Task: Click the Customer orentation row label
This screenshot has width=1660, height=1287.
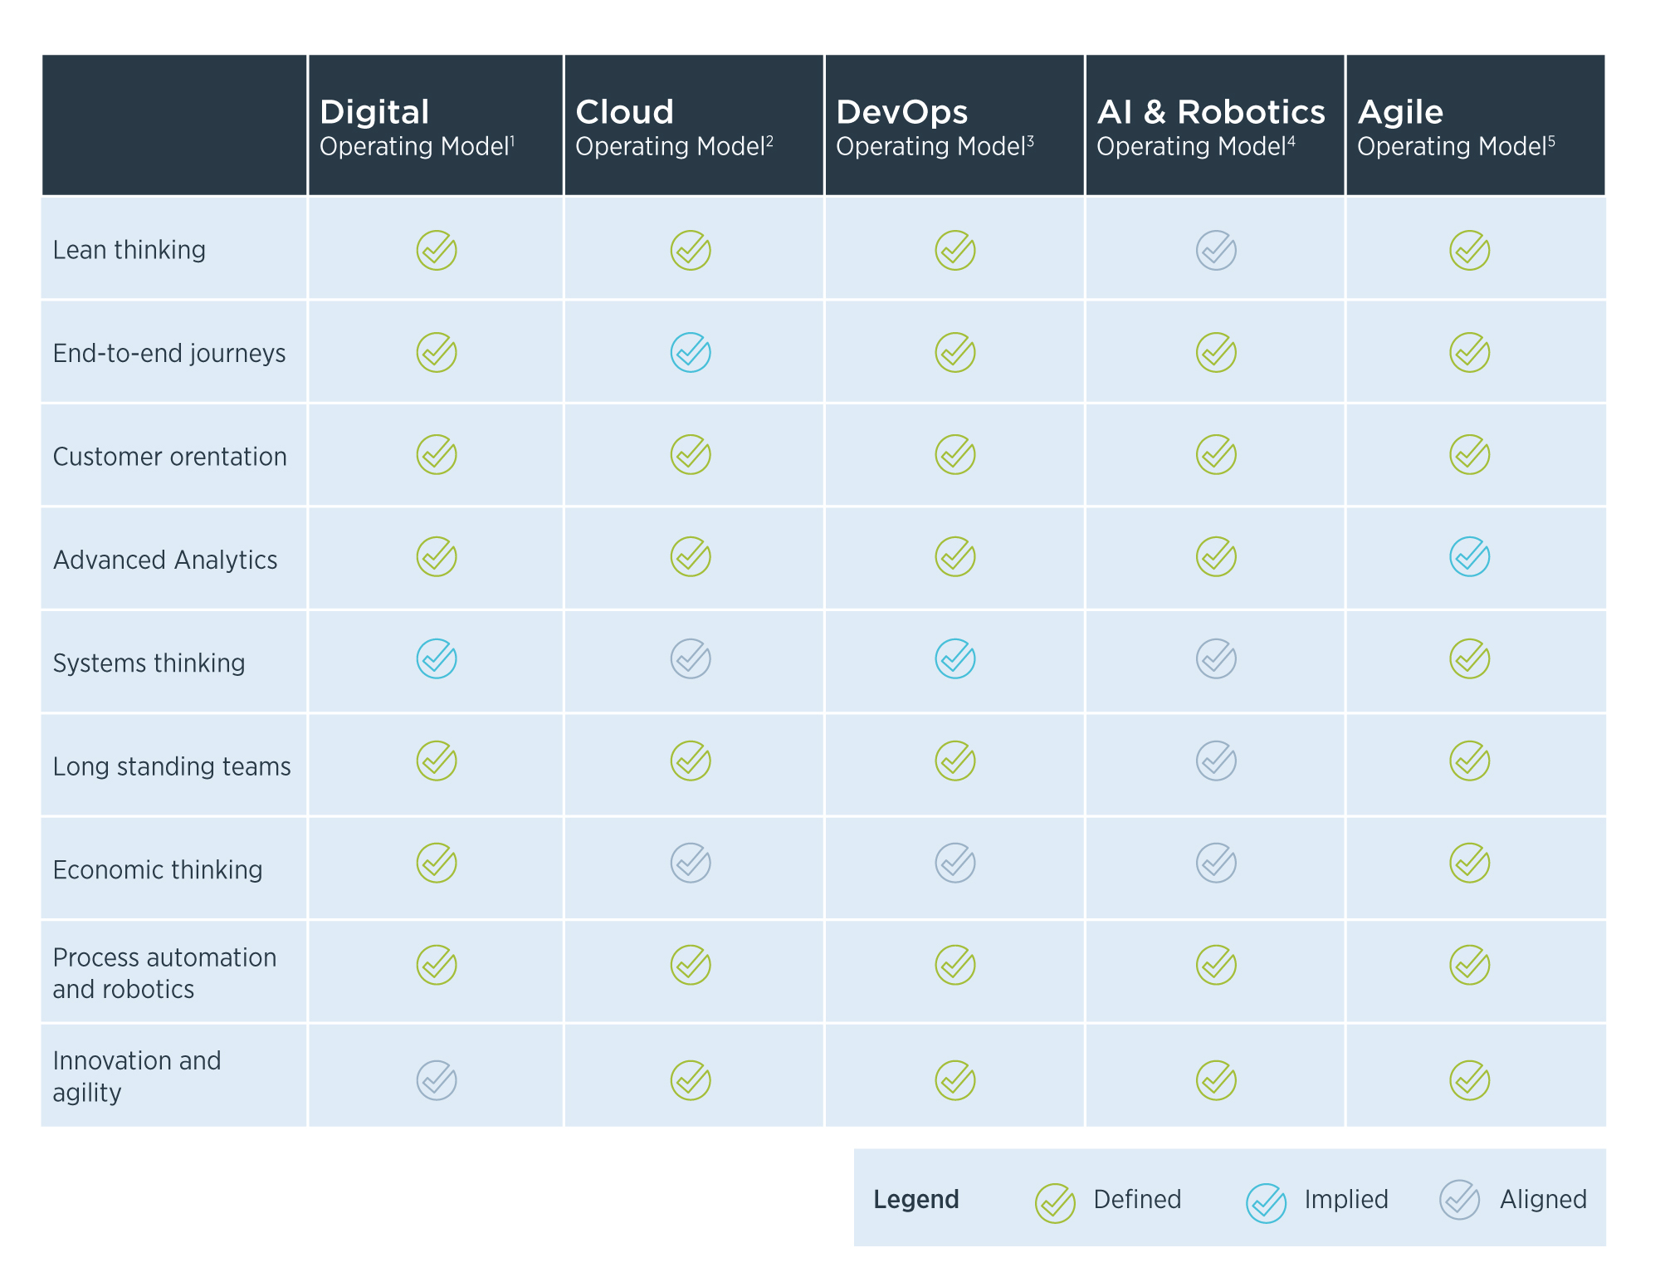Action: click(169, 457)
